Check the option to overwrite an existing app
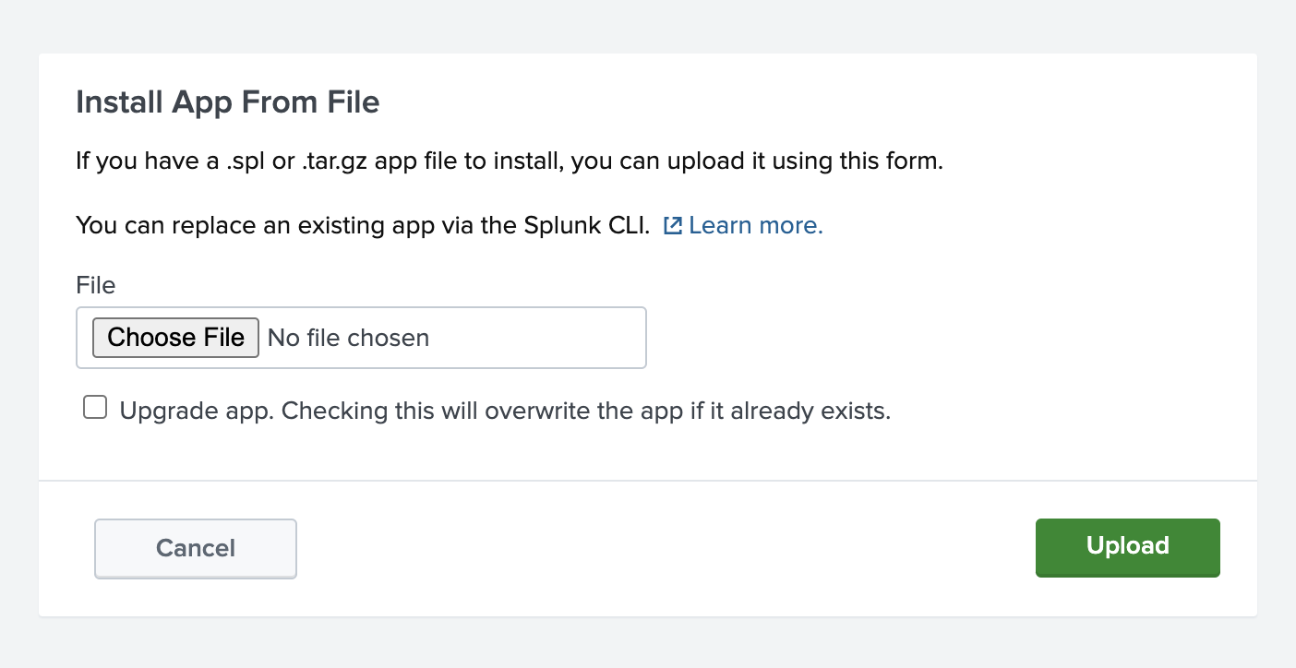The width and height of the screenshot is (1296, 668). click(94, 406)
